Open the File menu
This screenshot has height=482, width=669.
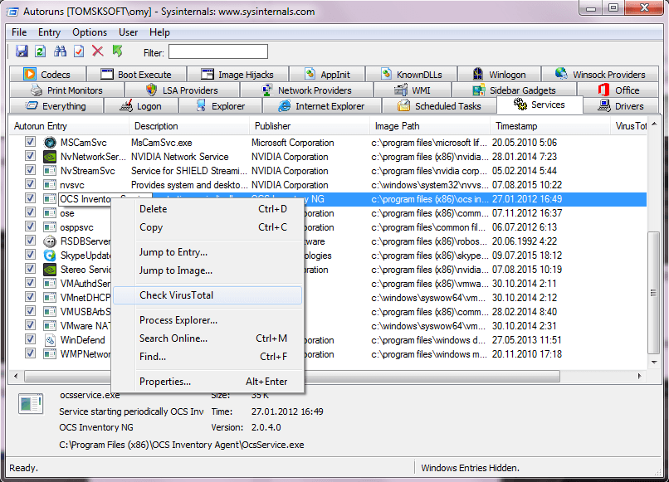pyautogui.click(x=19, y=32)
